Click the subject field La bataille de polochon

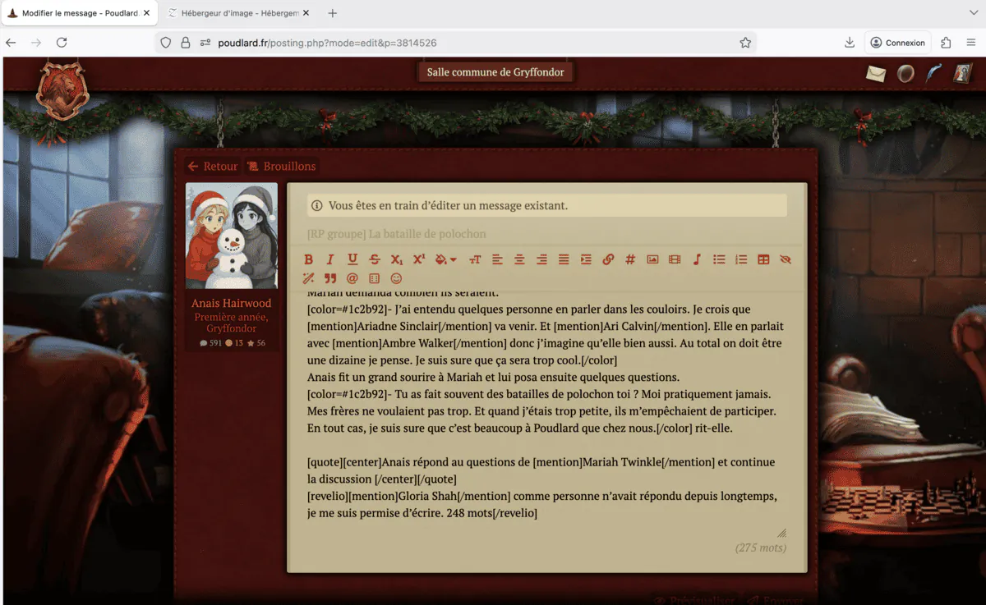tap(546, 234)
